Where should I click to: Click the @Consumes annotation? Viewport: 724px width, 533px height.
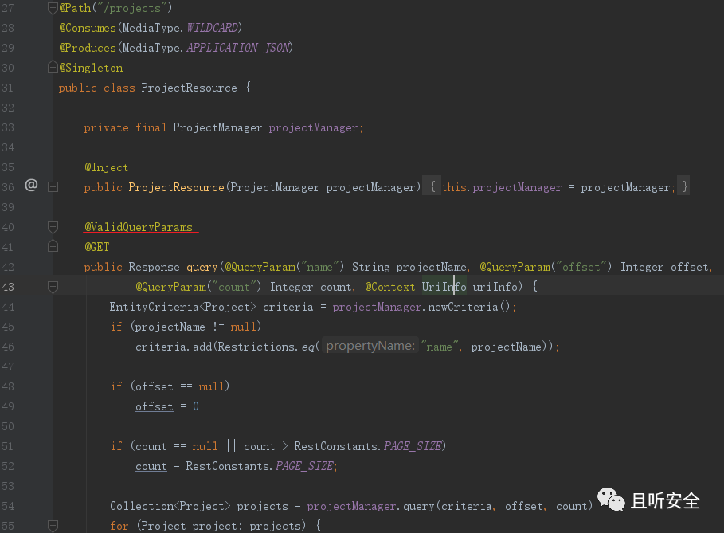(88, 28)
